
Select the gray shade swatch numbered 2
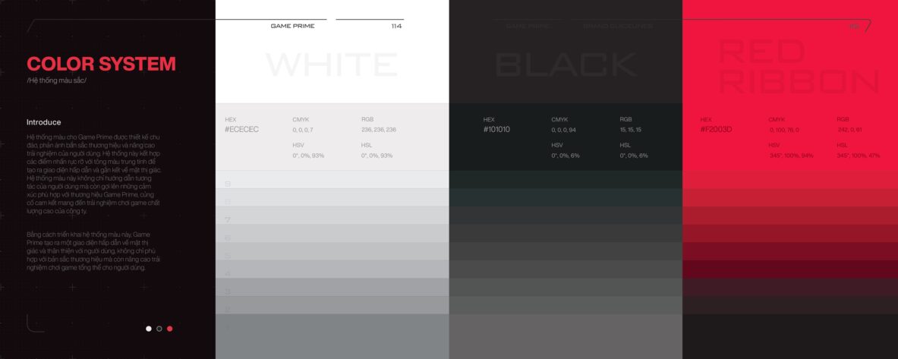point(332,305)
